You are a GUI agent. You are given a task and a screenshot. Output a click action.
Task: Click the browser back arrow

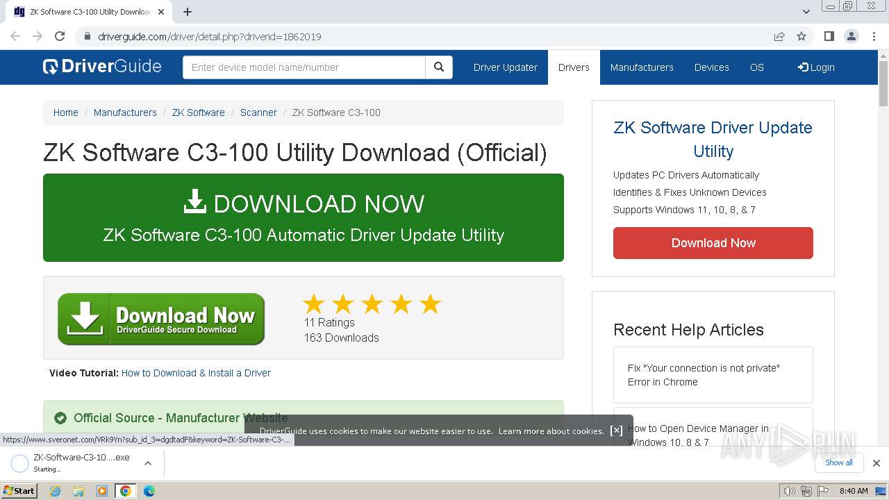click(15, 36)
